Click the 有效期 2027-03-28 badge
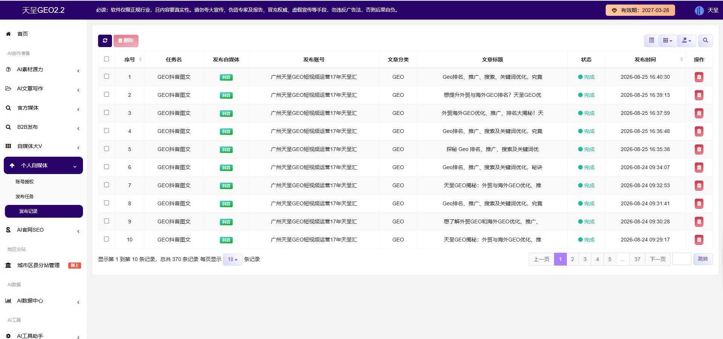The image size is (723, 339). pyautogui.click(x=640, y=10)
